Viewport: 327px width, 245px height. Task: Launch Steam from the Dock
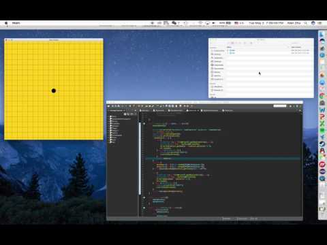(322, 144)
